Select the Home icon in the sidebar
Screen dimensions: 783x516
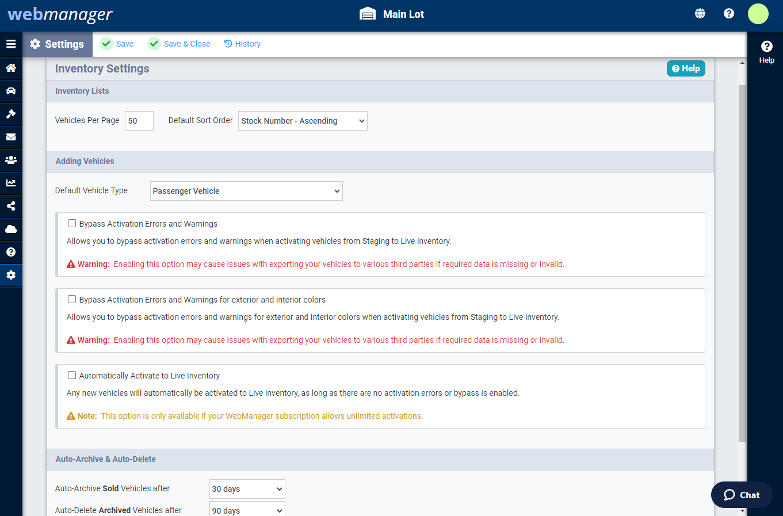11,68
